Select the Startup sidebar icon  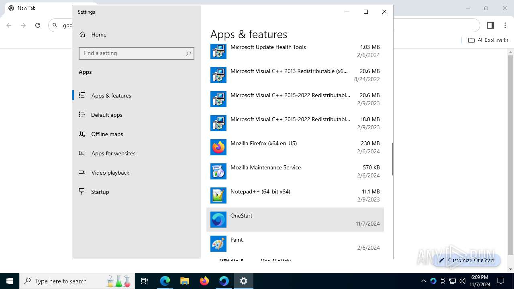point(82,192)
